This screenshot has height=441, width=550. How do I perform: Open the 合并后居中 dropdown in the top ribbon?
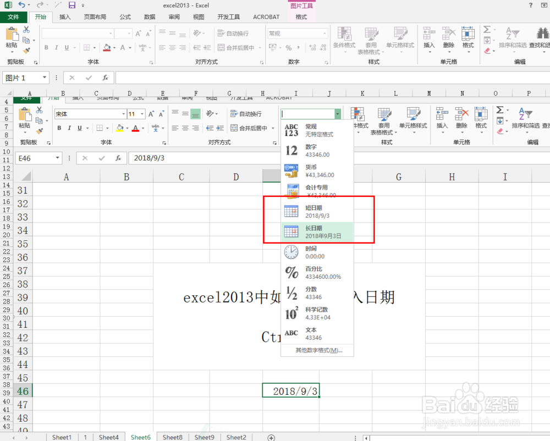[x=260, y=48]
